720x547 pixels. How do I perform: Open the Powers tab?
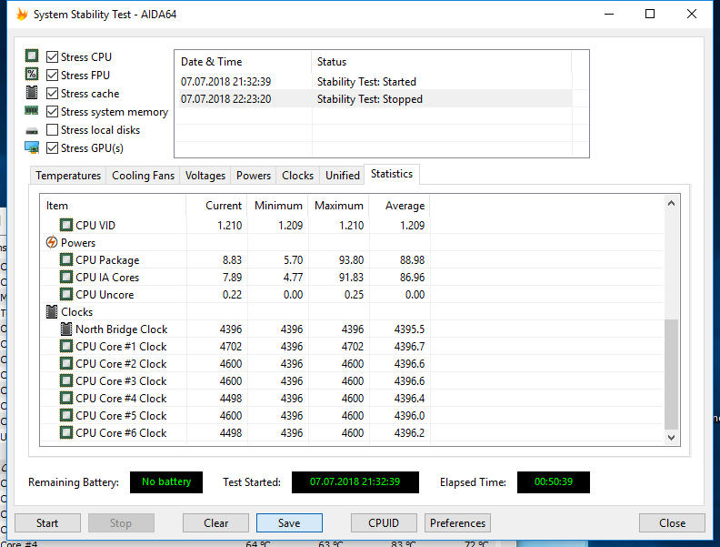(x=254, y=176)
